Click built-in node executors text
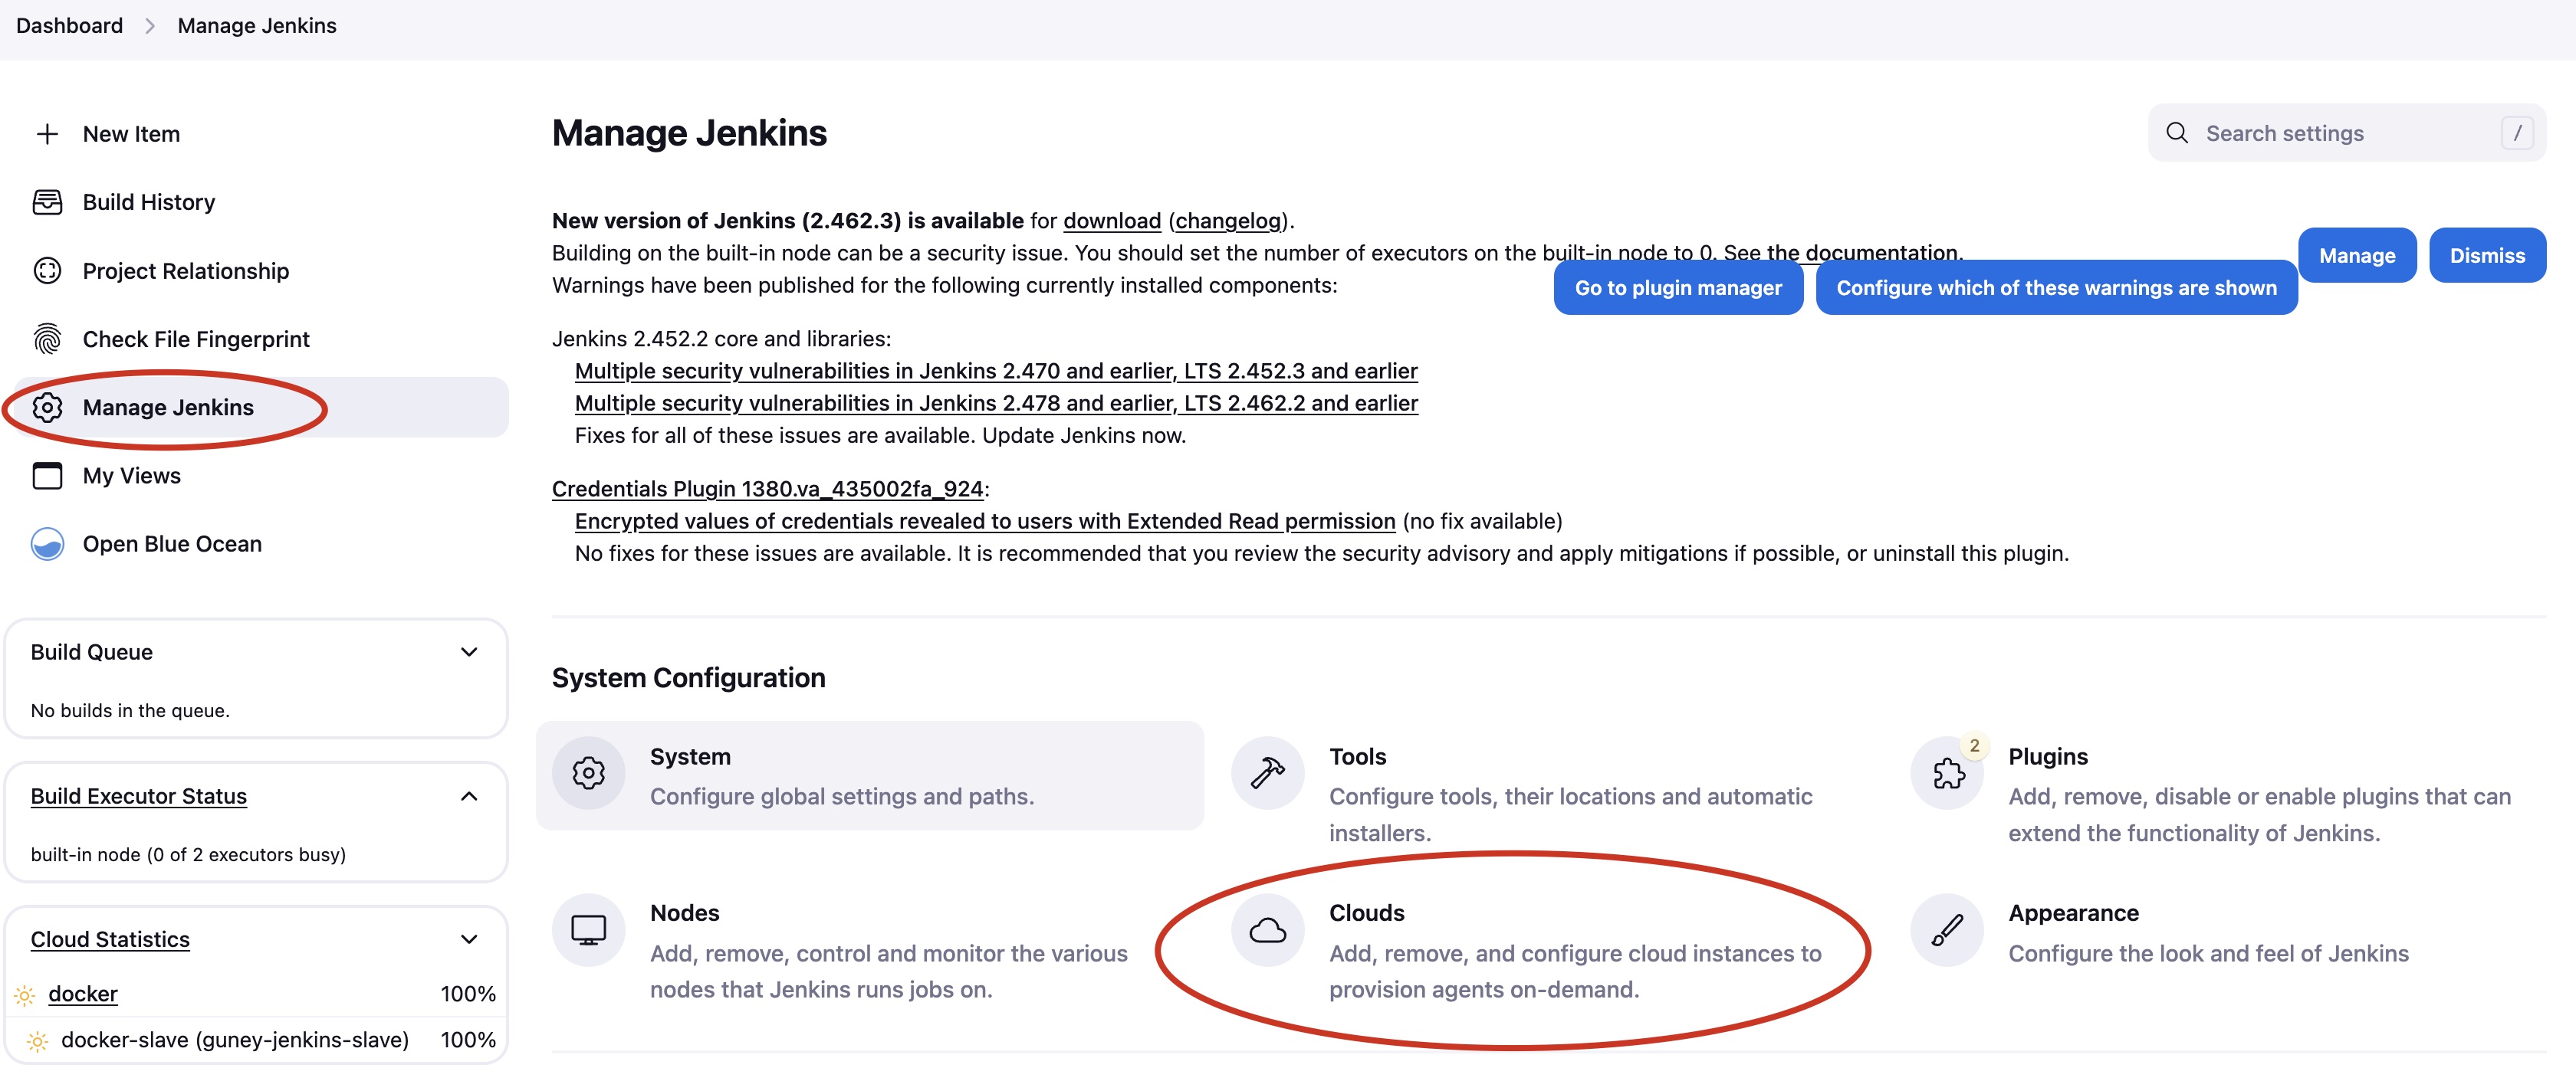This screenshot has width=2576, height=1091. pos(188,855)
